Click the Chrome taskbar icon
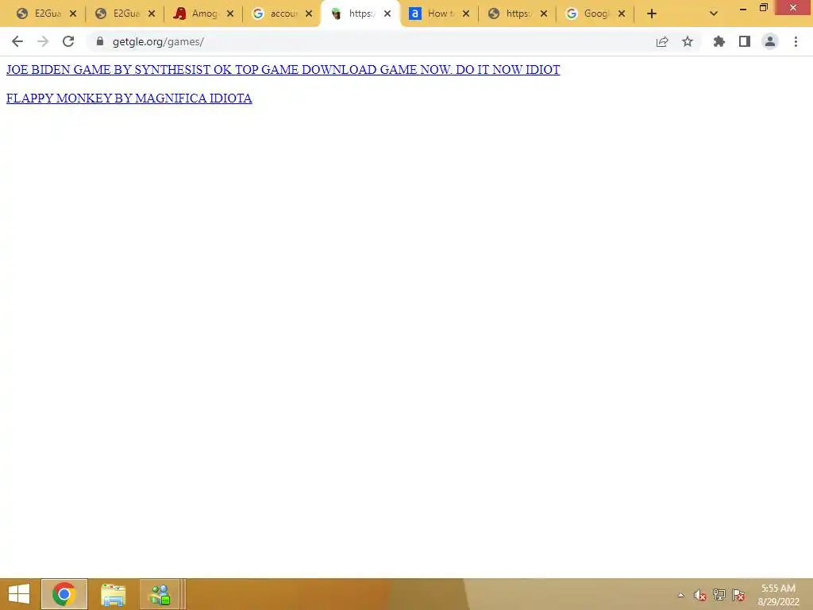Viewport: 813px width, 610px height. pyautogui.click(x=64, y=594)
